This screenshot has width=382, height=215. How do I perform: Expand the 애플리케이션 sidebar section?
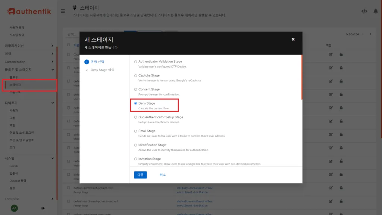click(52, 46)
